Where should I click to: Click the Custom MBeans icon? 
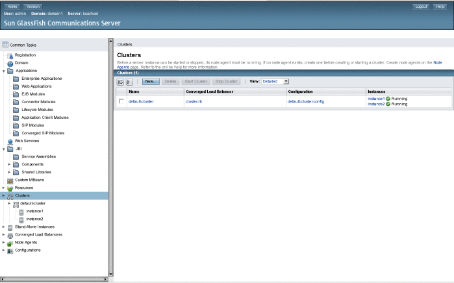coord(10,180)
